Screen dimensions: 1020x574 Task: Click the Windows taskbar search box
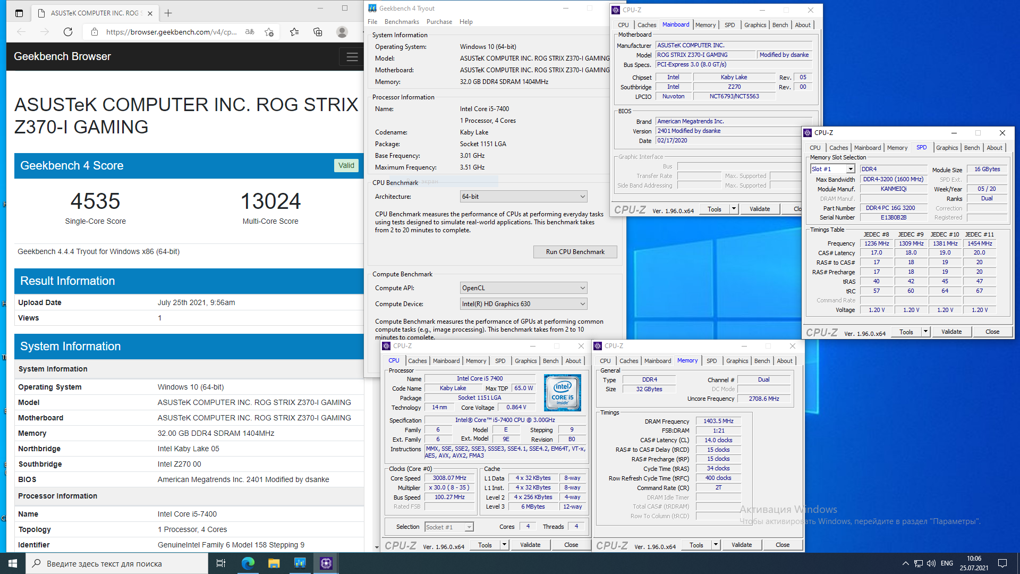tap(117, 563)
